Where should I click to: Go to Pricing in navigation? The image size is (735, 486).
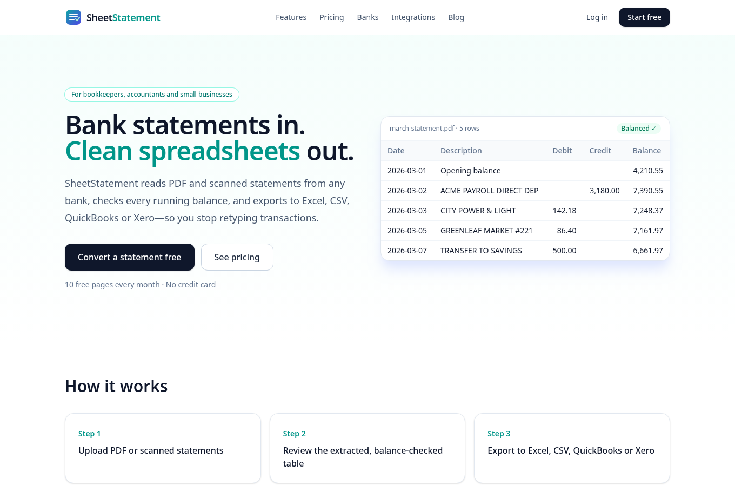[x=331, y=17]
